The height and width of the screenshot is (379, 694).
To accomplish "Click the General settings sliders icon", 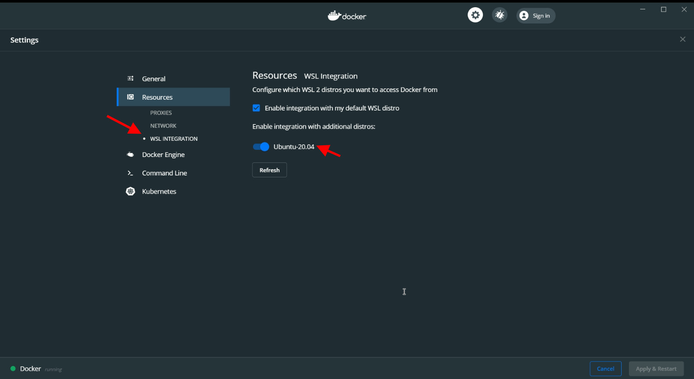I will [x=131, y=79].
